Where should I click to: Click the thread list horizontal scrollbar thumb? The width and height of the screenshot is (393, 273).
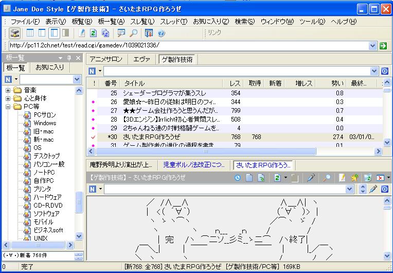point(206,151)
